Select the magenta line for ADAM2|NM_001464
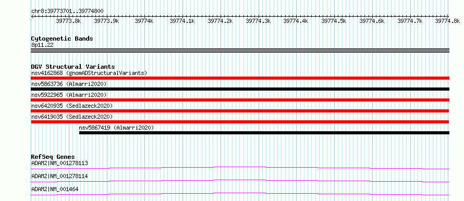This screenshot has height=201, width=464. [240, 194]
